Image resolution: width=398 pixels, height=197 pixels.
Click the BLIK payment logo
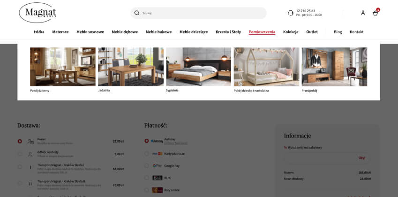point(157,178)
